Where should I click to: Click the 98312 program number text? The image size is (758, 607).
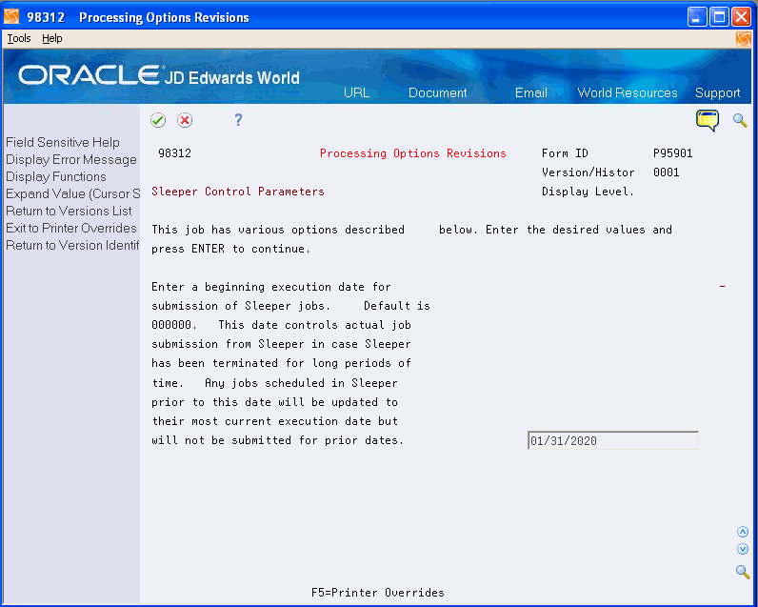[174, 153]
